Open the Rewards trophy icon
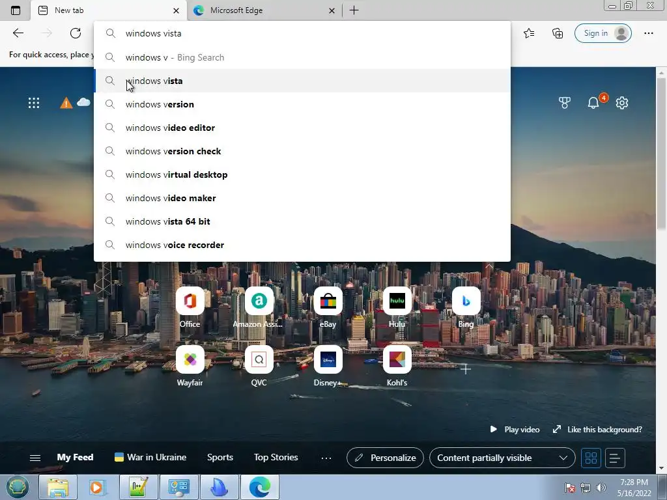667x500 pixels. [x=565, y=103]
